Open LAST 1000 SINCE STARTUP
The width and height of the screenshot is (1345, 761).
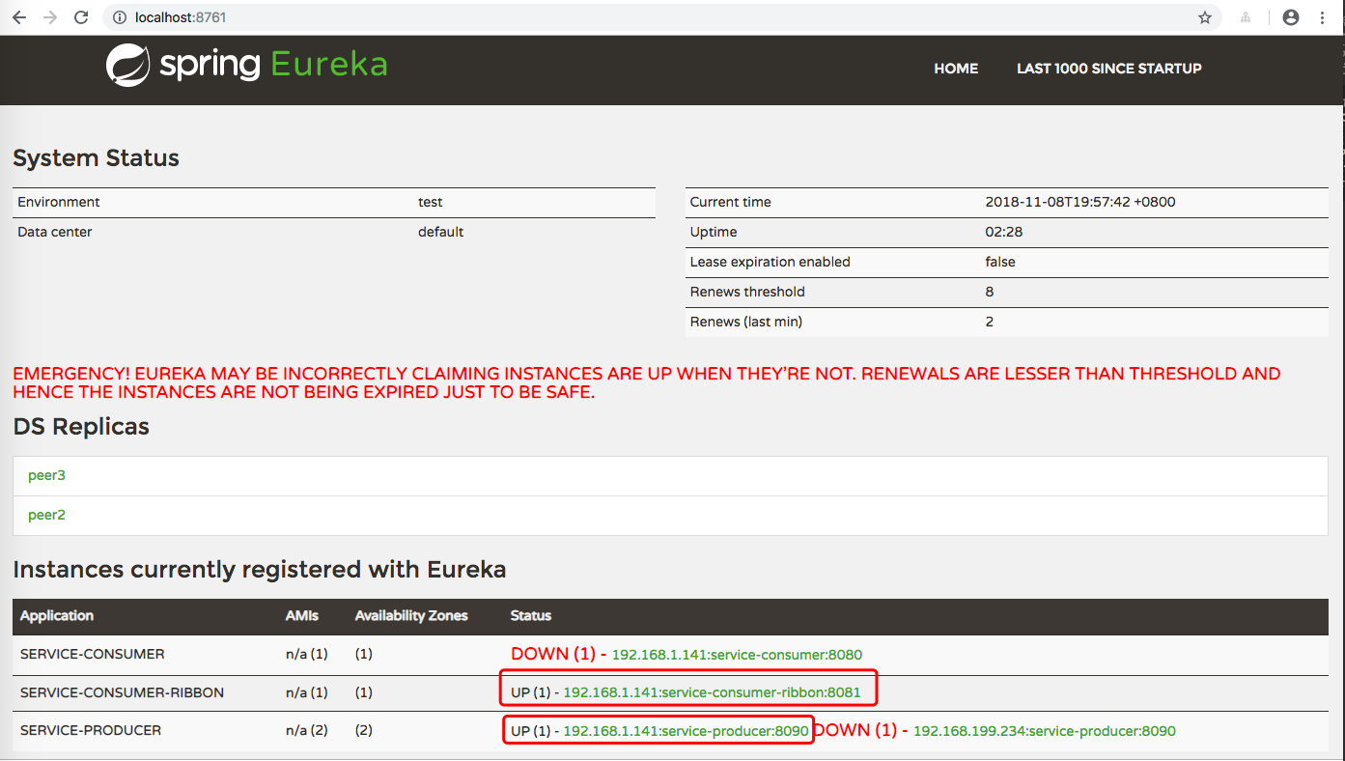point(1109,69)
